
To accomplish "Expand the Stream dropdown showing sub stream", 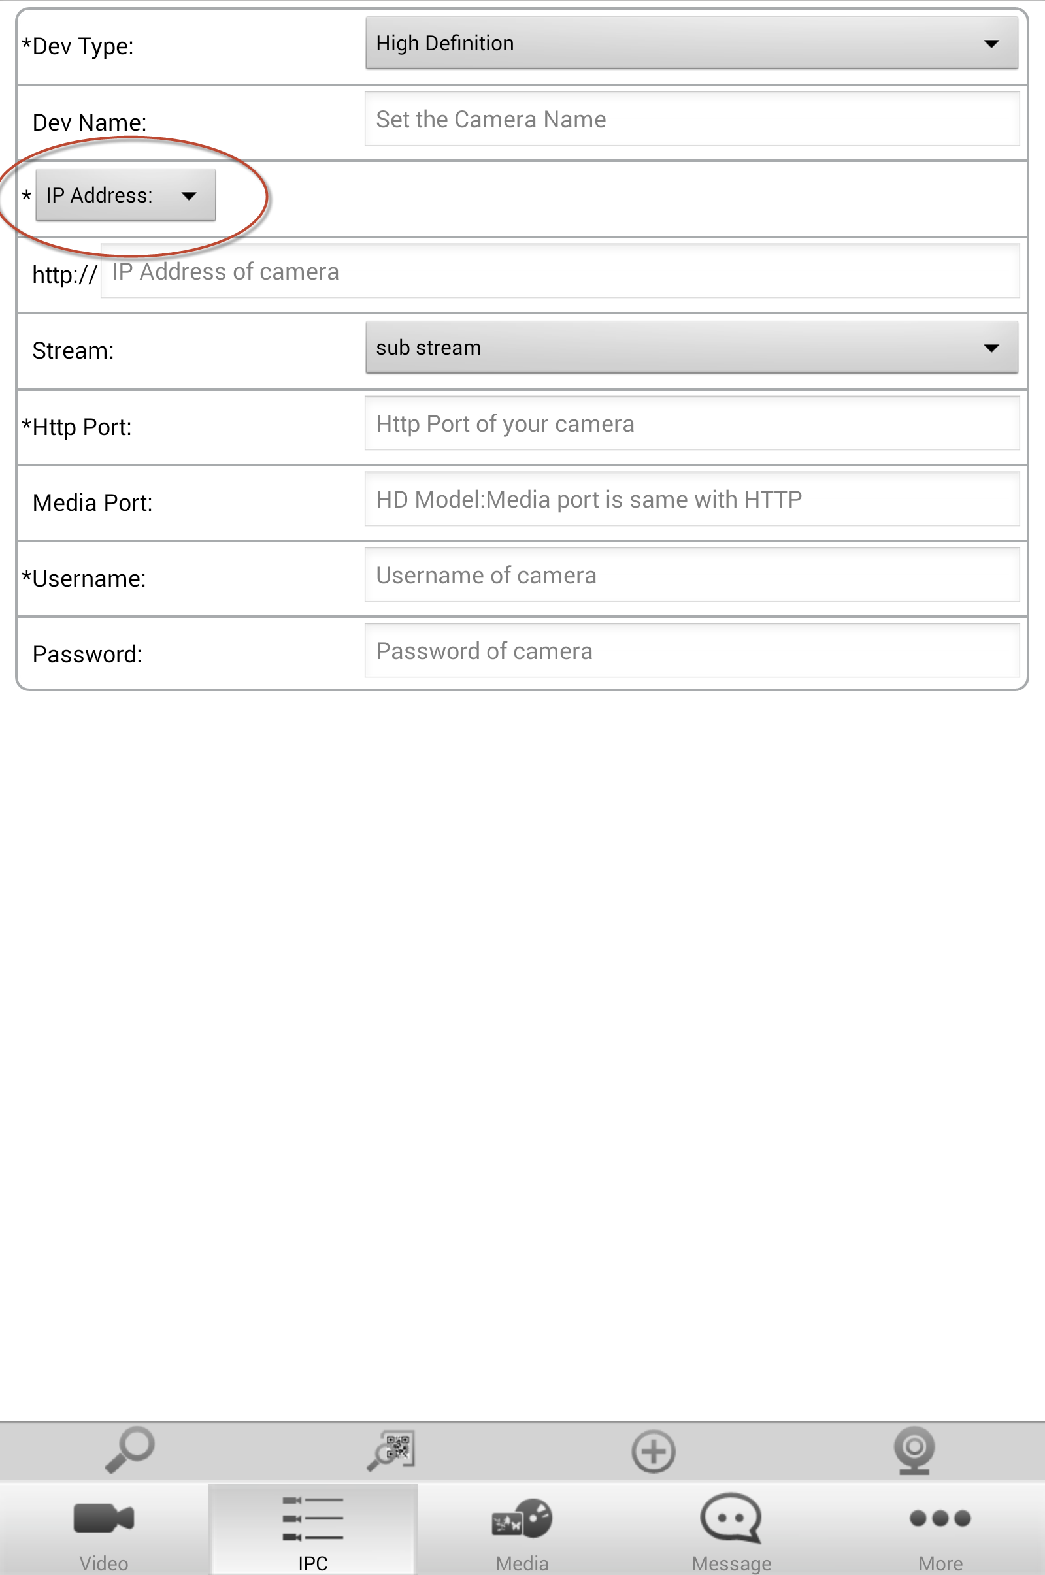I will pos(691,348).
